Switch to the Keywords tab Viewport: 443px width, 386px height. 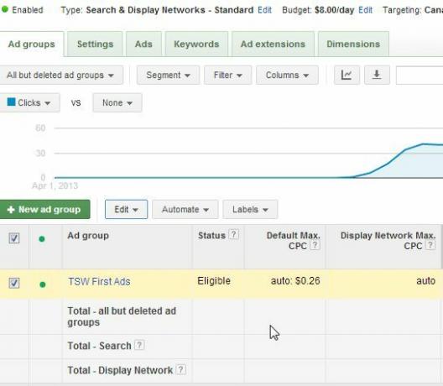coord(196,44)
